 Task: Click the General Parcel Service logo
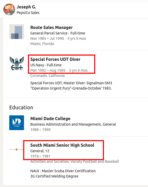click(x=17, y=32)
